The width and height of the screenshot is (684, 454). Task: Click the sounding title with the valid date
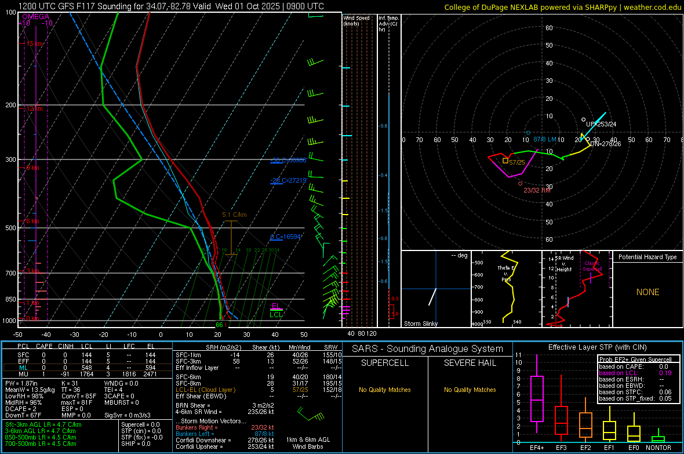(x=171, y=6)
